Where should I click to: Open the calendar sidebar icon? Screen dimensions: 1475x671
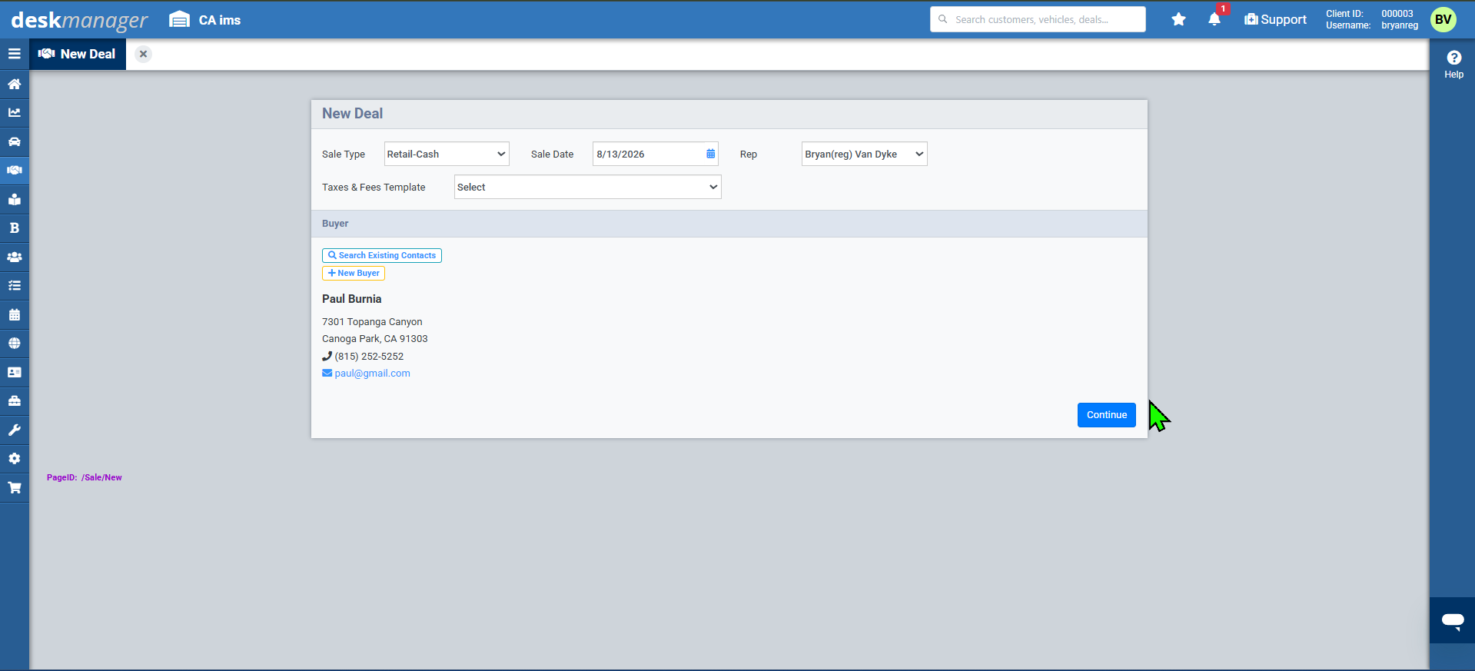click(14, 314)
